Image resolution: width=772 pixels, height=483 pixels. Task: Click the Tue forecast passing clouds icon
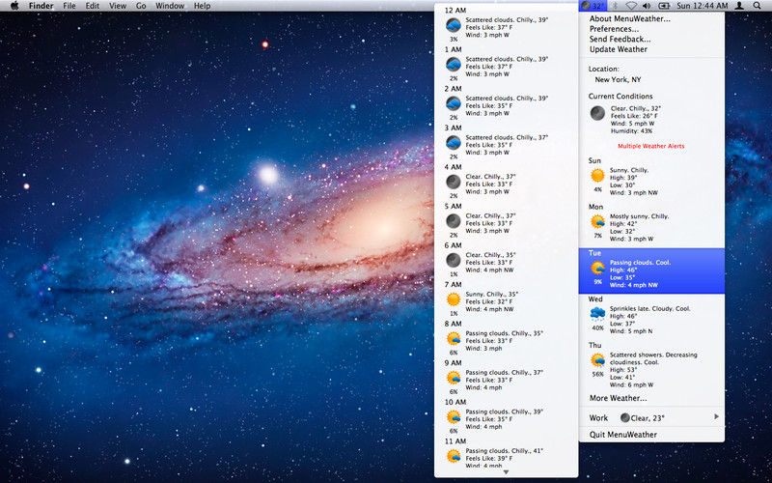[598, 269]
